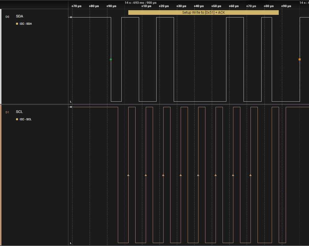The height and width of the screenshot is (246, 309).
Task: Click the SDA channel name
Action: point(19,16)
